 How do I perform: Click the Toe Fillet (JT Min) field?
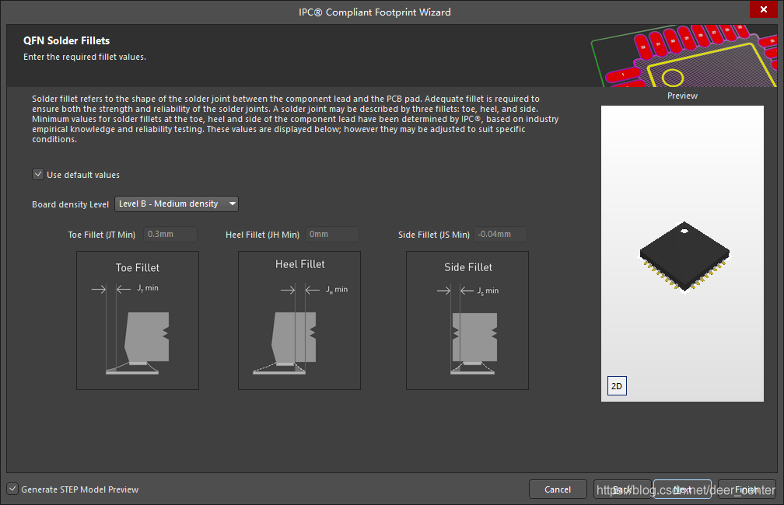[170, 235]
